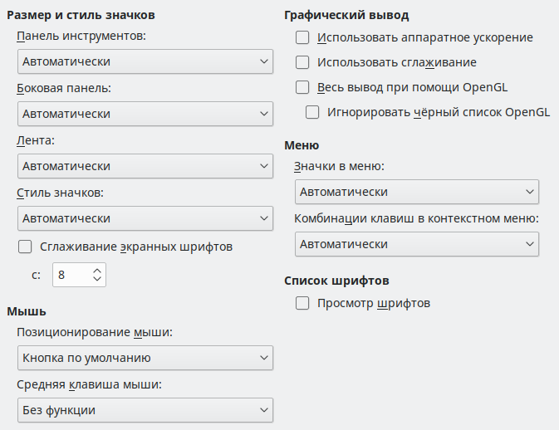Screen dimensions: 559x430
Task: Toggle the Использовать сглаживание checkbox
Action: (x=302, y=62)
